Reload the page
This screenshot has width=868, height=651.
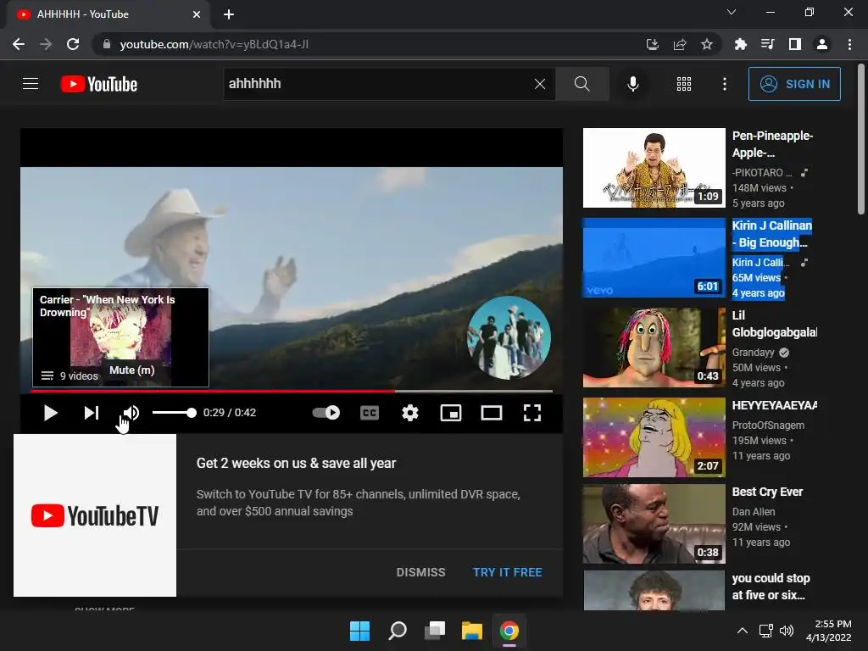pyautogui.click(x=73, y=44)
